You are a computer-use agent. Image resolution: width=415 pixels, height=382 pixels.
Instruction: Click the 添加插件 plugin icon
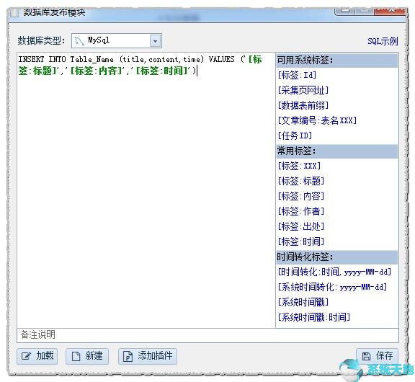click(x=128, y=356)
